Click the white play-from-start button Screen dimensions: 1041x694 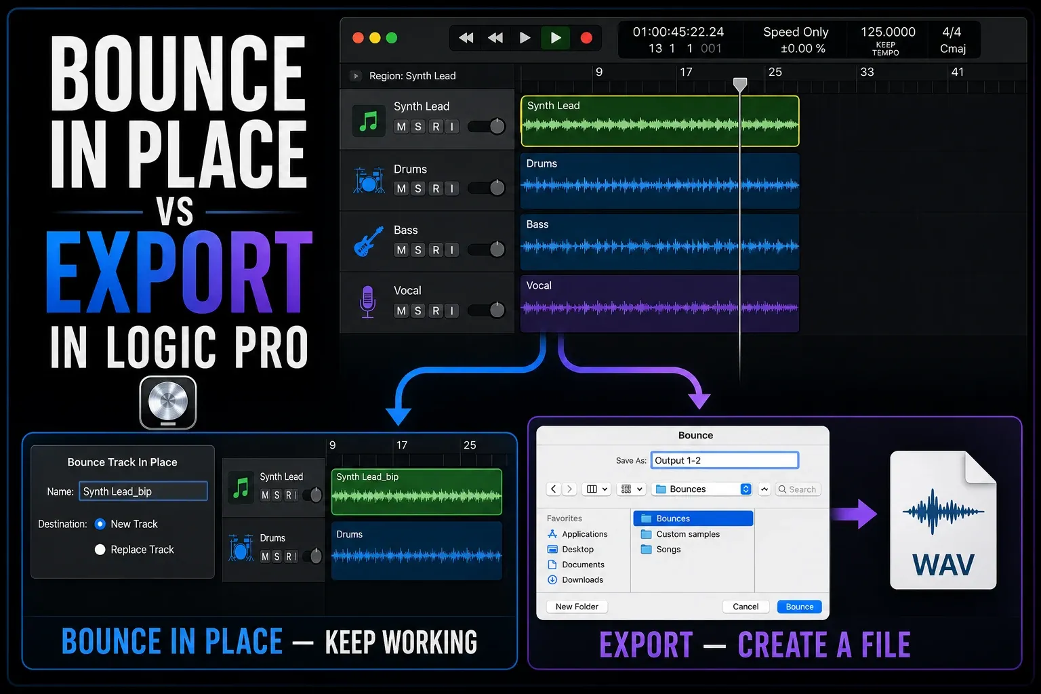[525, 38]
